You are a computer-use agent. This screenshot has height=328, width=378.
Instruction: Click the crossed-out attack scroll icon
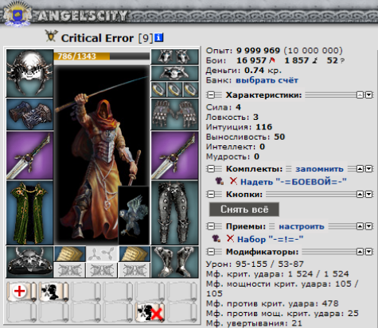coord(150,312)
